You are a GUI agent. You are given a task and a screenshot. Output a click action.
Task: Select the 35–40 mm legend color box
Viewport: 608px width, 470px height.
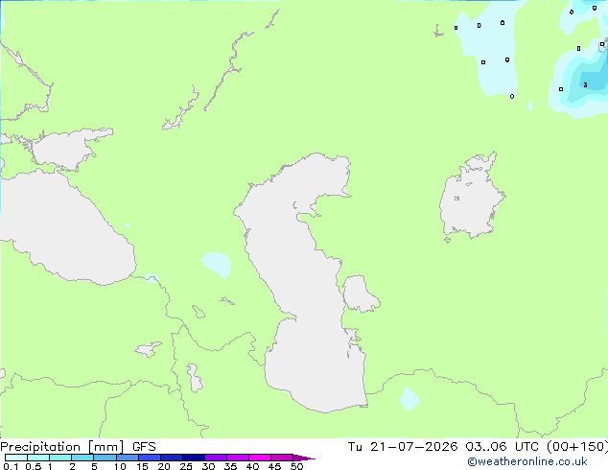coord(237,458)
